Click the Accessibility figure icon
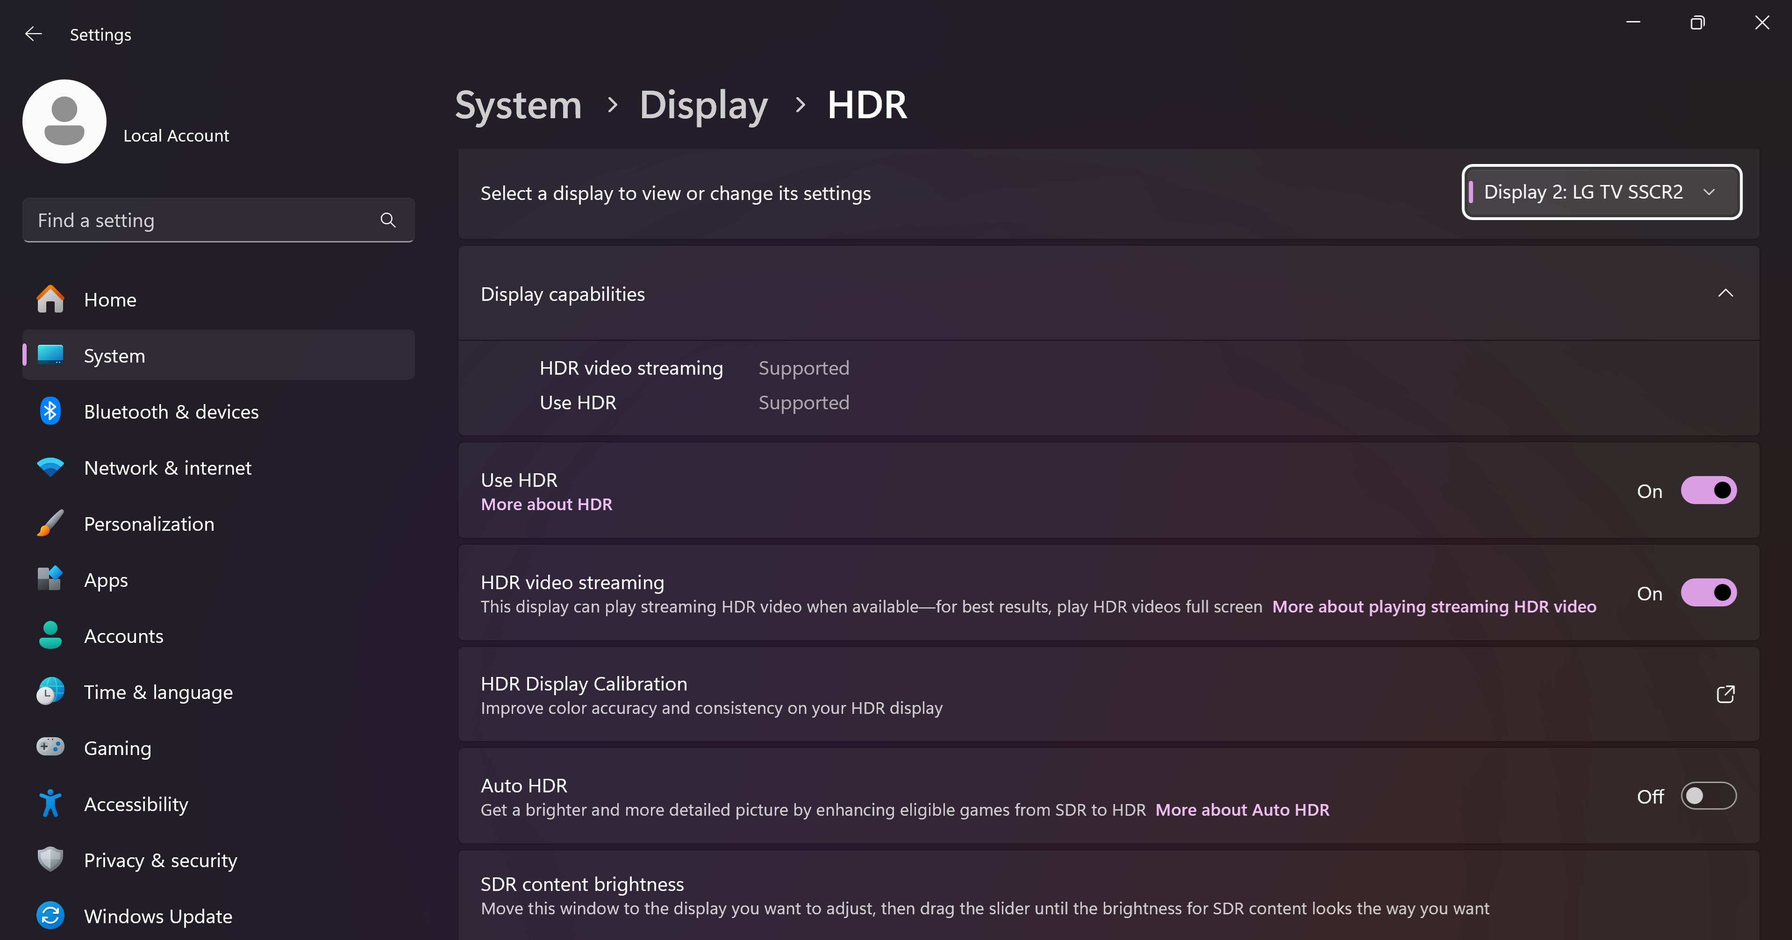 (50, 804)
